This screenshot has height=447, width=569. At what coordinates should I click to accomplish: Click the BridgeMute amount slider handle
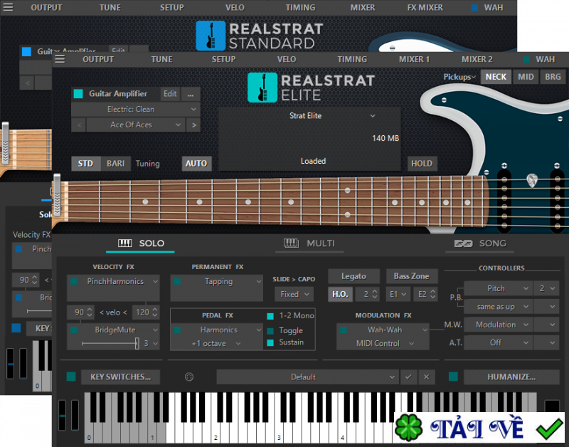137,343
